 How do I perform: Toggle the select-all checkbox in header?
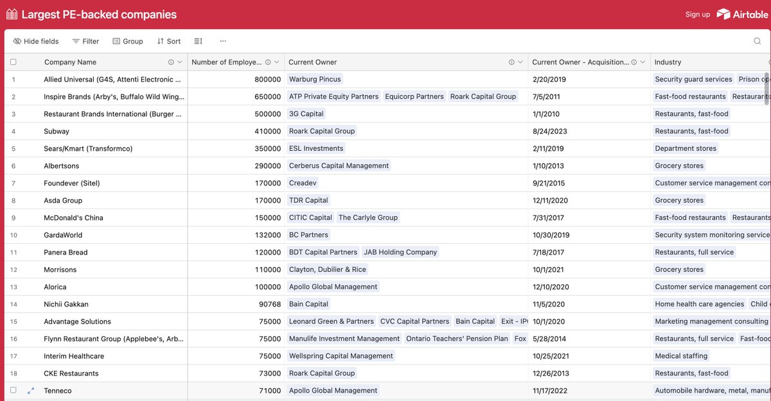tap(13, 62)
